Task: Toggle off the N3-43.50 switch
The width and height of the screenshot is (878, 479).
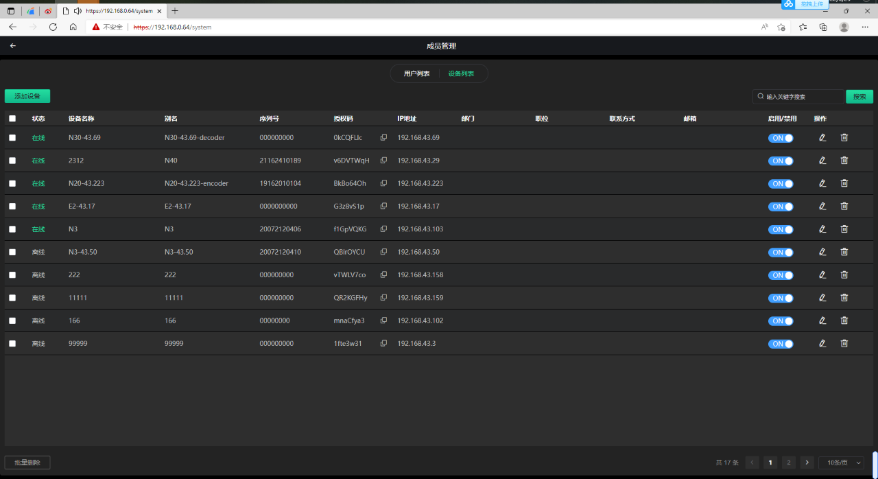Action: point(781,253)
